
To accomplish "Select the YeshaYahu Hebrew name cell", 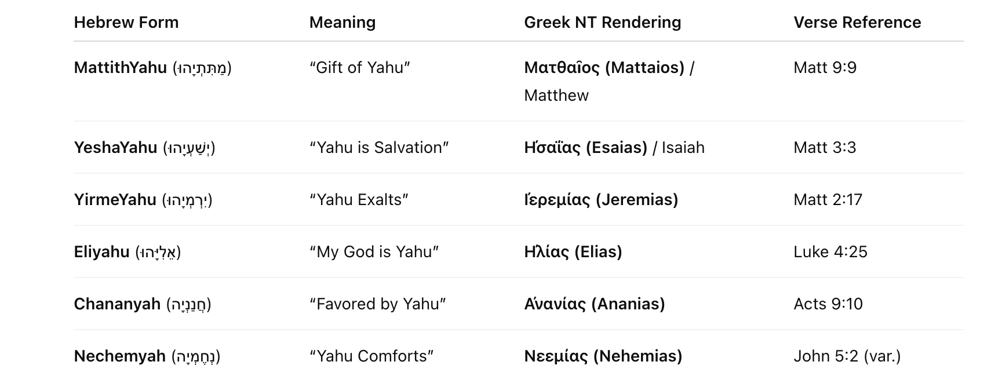I will click(144, 148).
